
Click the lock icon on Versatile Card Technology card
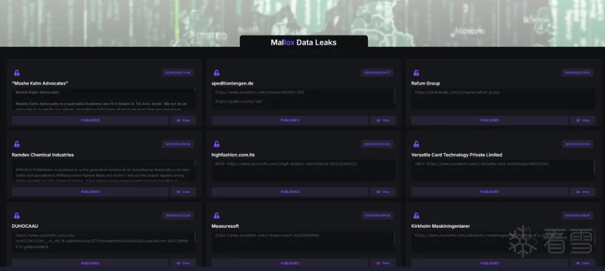[x=416, y=144]
